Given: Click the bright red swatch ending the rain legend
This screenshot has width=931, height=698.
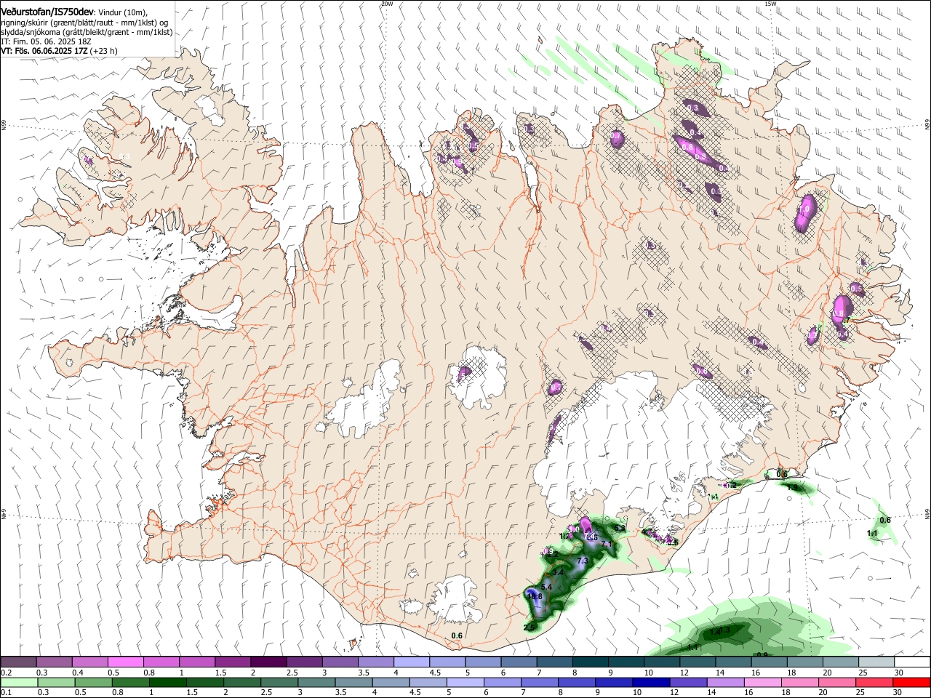Looking at the screenshot, I should coord(911,682).
